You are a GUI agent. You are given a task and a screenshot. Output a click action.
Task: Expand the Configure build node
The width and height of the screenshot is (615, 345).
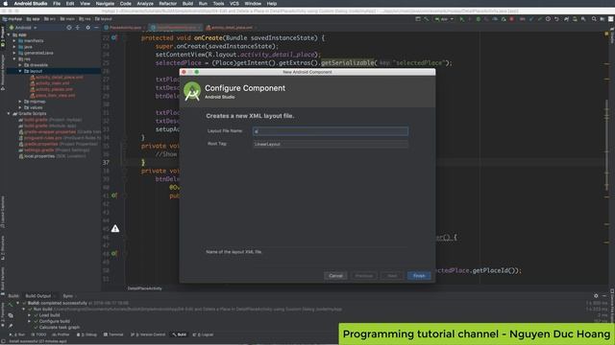click(x=30, y=321)
